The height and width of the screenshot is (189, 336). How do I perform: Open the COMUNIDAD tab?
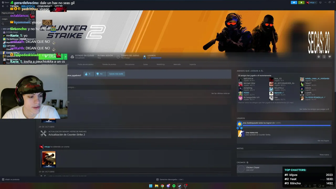(45, 6)
